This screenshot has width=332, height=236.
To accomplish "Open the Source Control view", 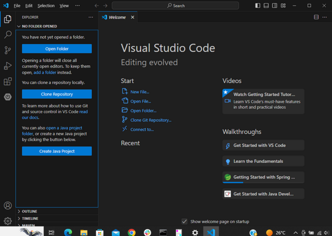I will pyautogui.click(x=8, y=50).
